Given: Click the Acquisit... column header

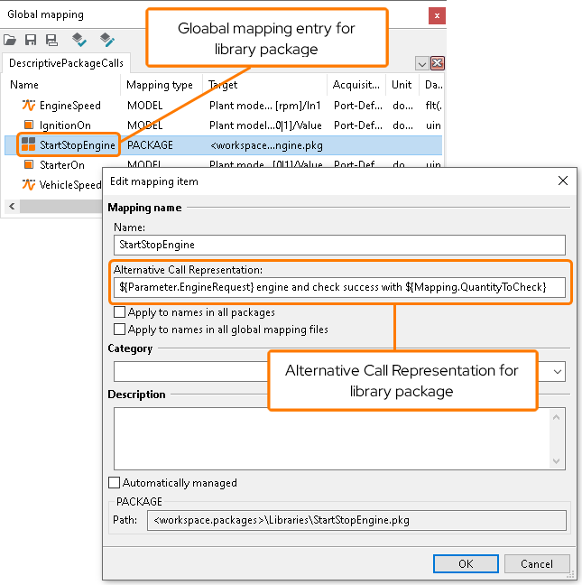Looking at the screenshot, I should (x=356, y=85).
